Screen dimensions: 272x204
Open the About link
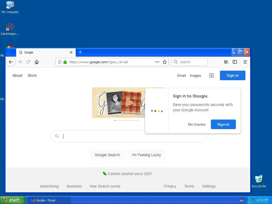pos(17,75)
